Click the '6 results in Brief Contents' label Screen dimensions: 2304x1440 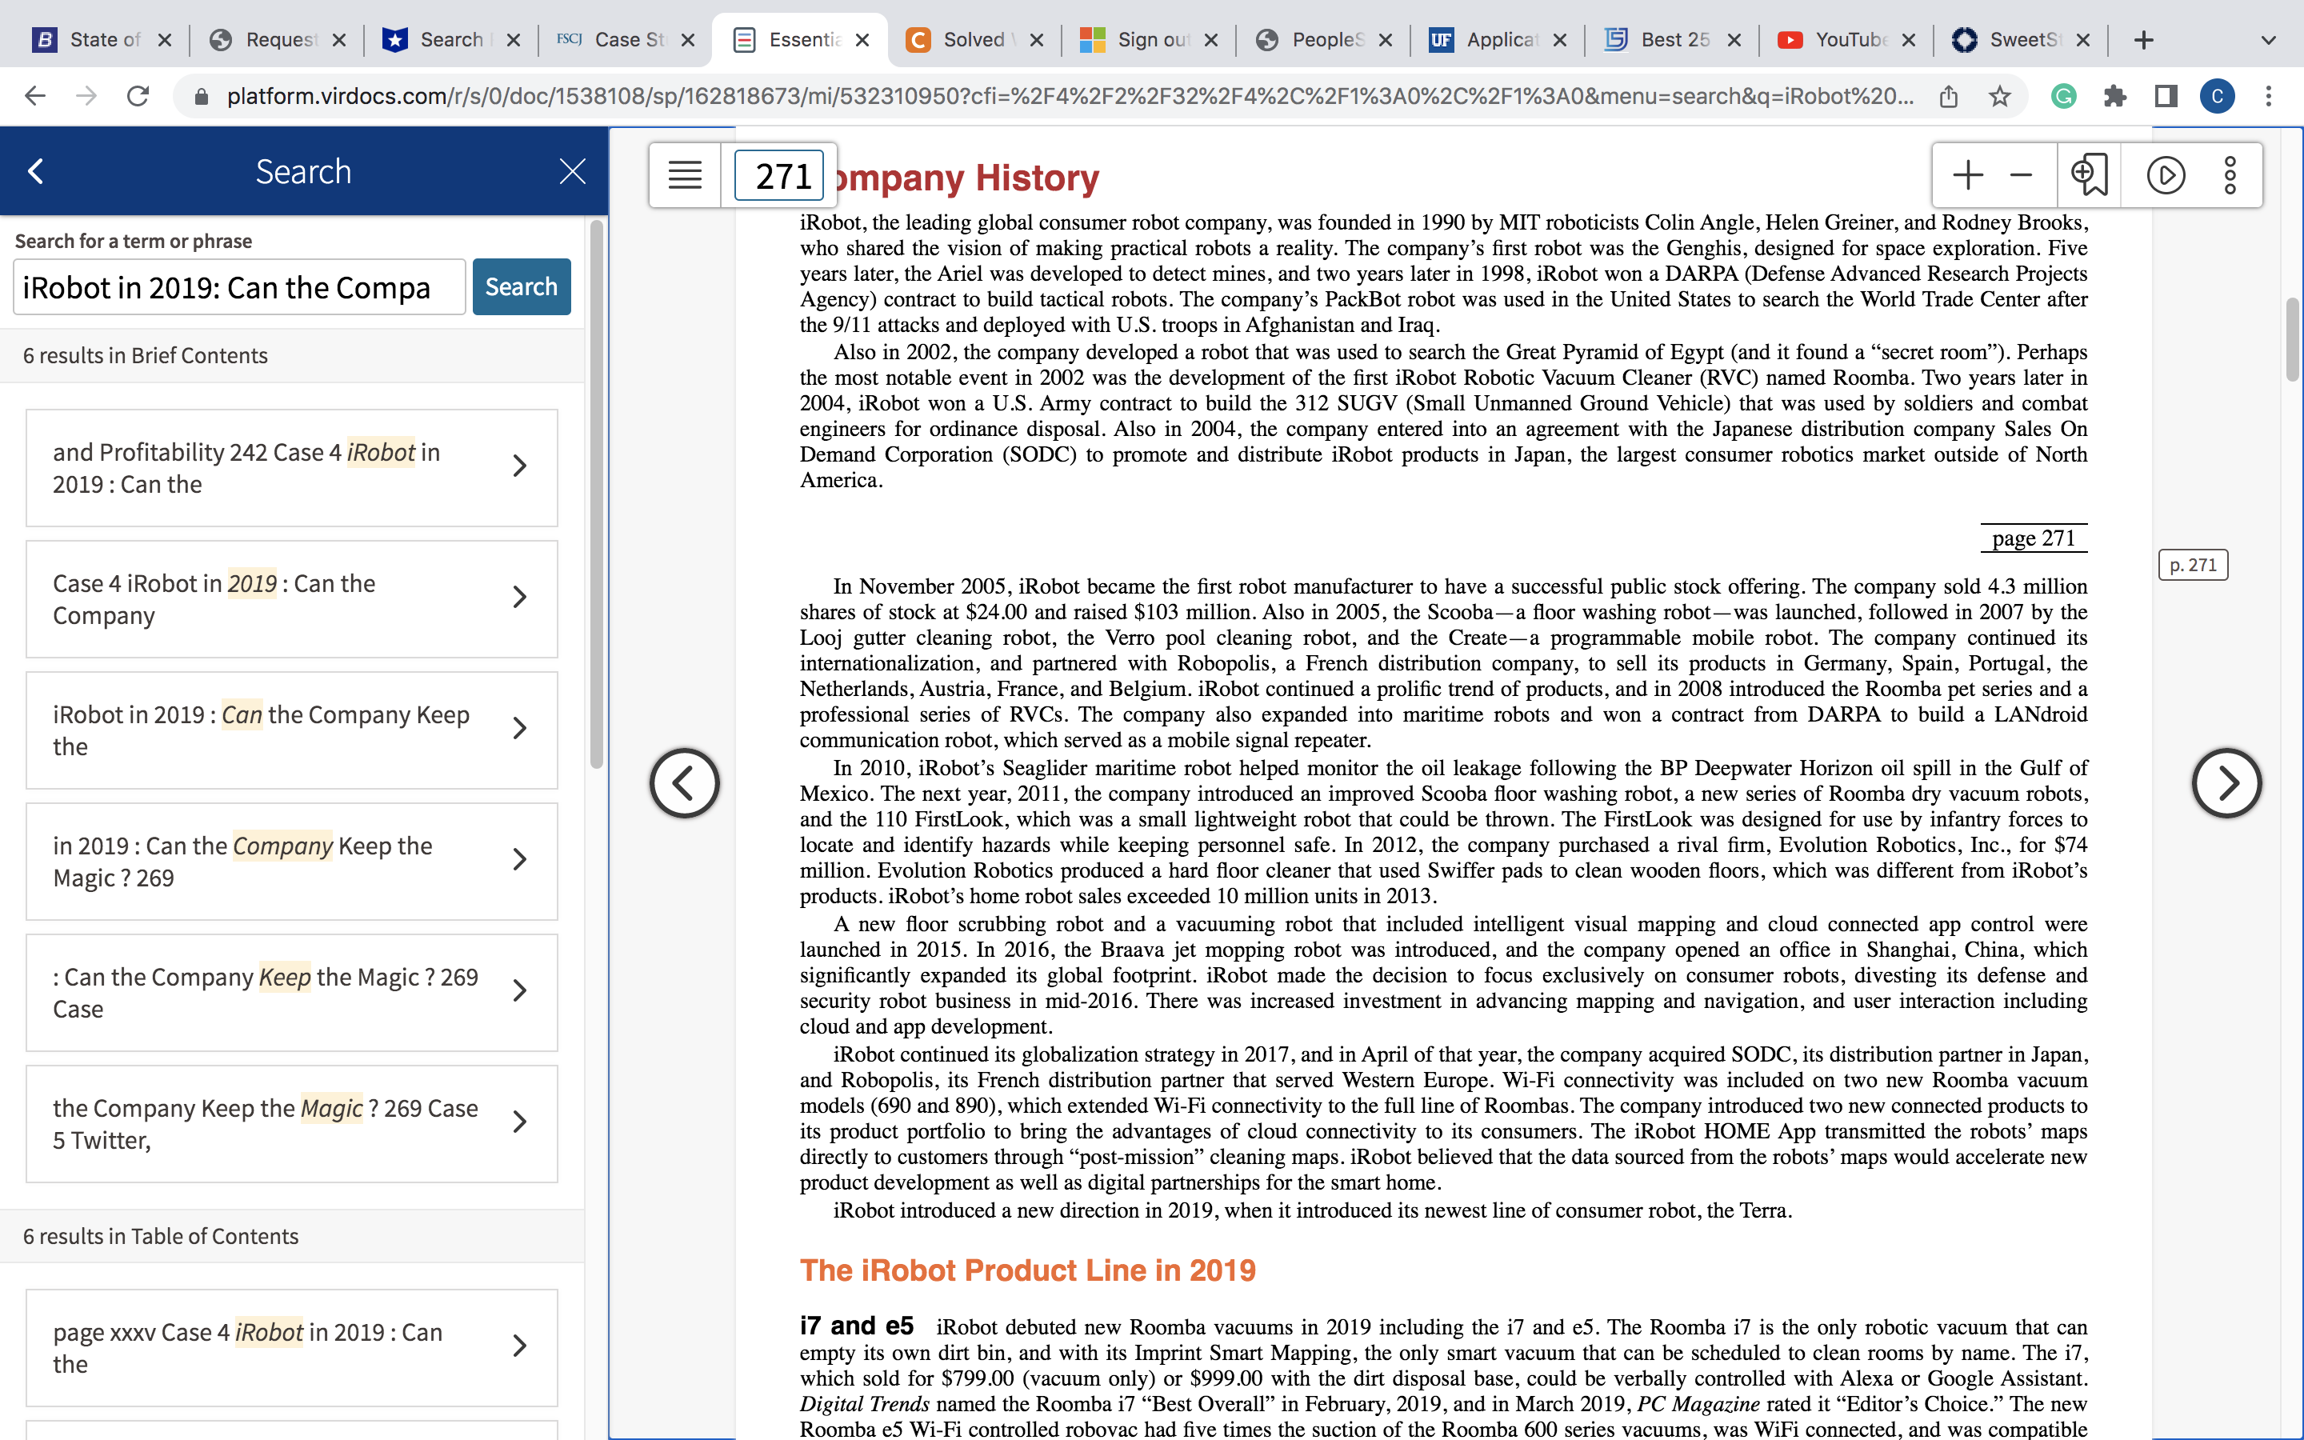[146, 355]
